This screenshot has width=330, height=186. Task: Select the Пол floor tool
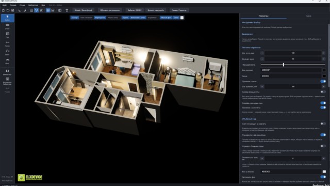pyautogui.click(x=7, y=35)
